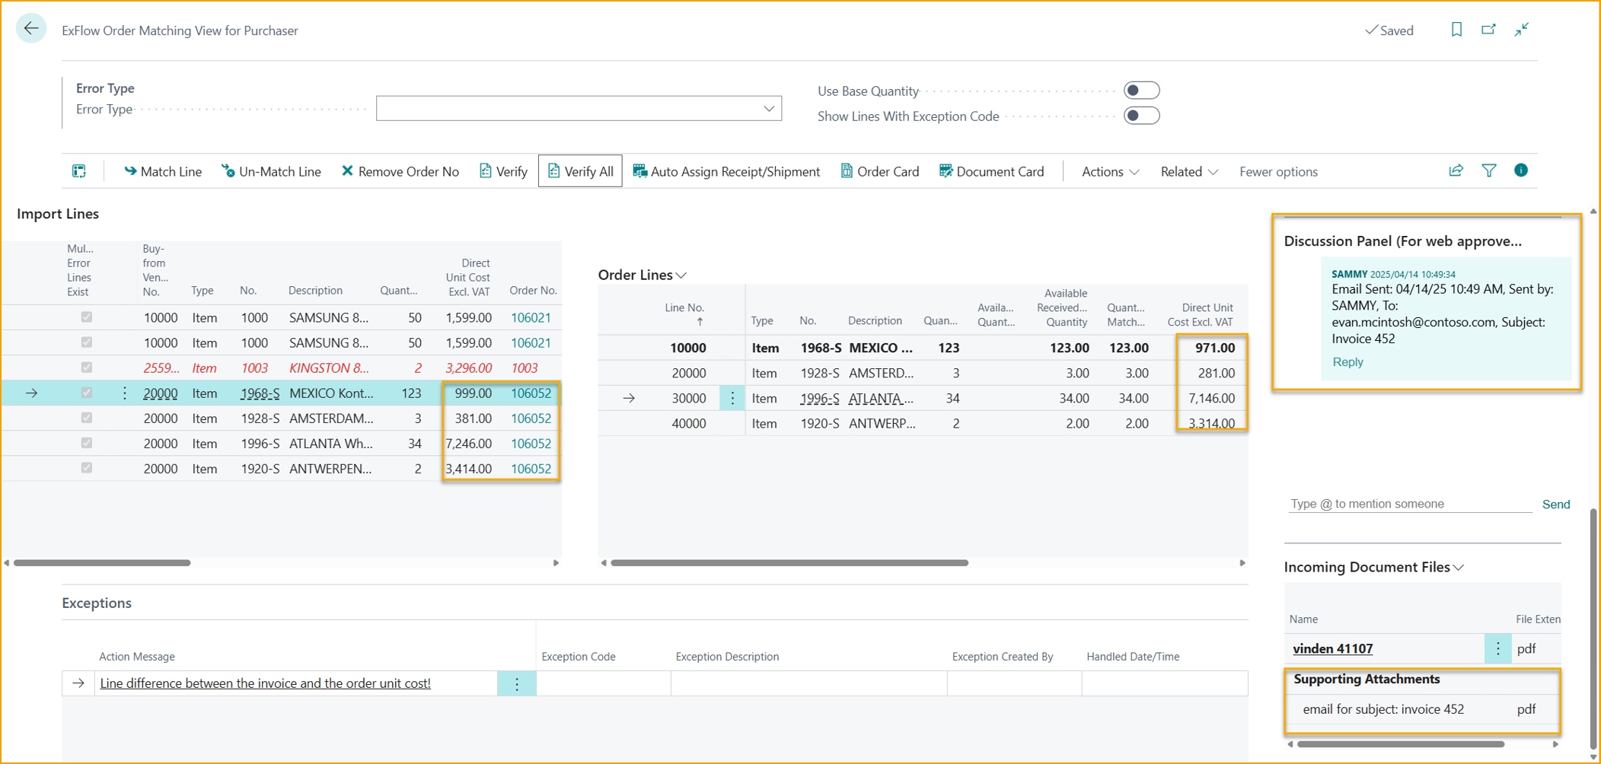The width and height of the screenshot is (1601, 764).
Task: Toggle Show Lines With Exception Code
Action: point(1141,116)
